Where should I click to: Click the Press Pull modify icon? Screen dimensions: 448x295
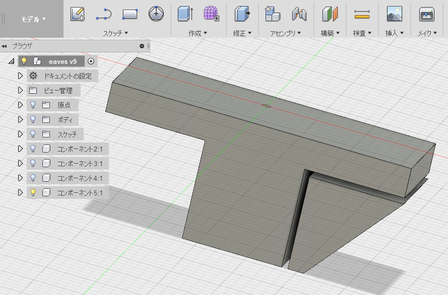(242, 14)
